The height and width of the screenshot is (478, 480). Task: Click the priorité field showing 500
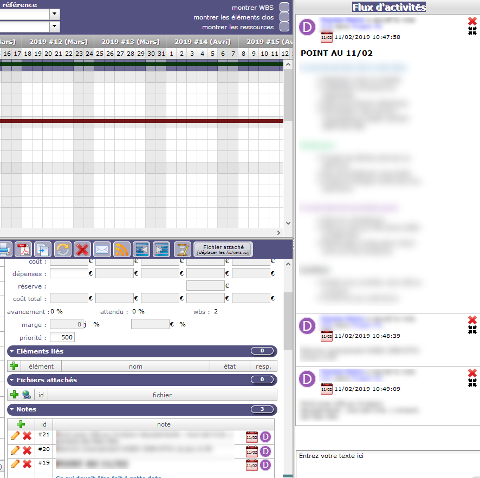[x=62, y=337]
